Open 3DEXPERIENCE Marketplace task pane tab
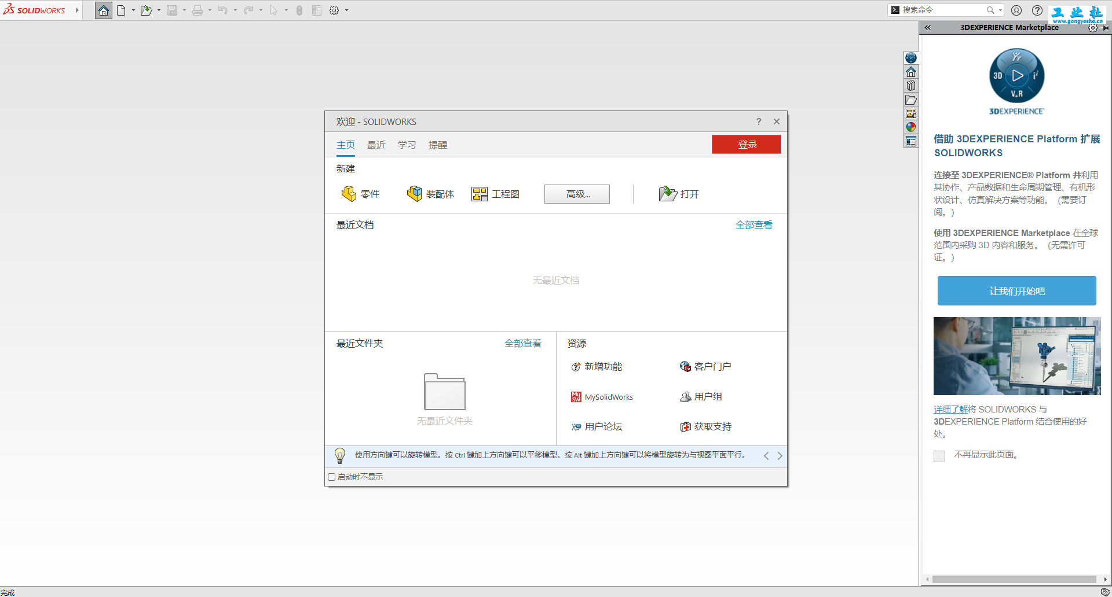This screenshot has width=1112, height=597. click(911, 58)
